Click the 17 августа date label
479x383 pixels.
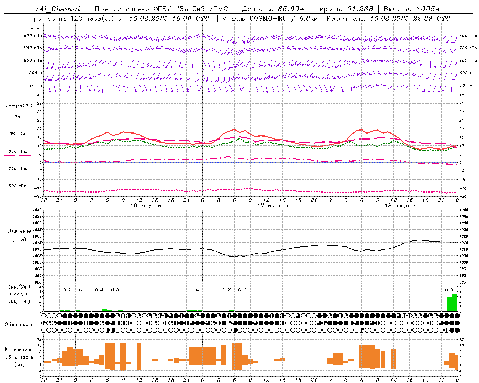(x=273, y=206)
